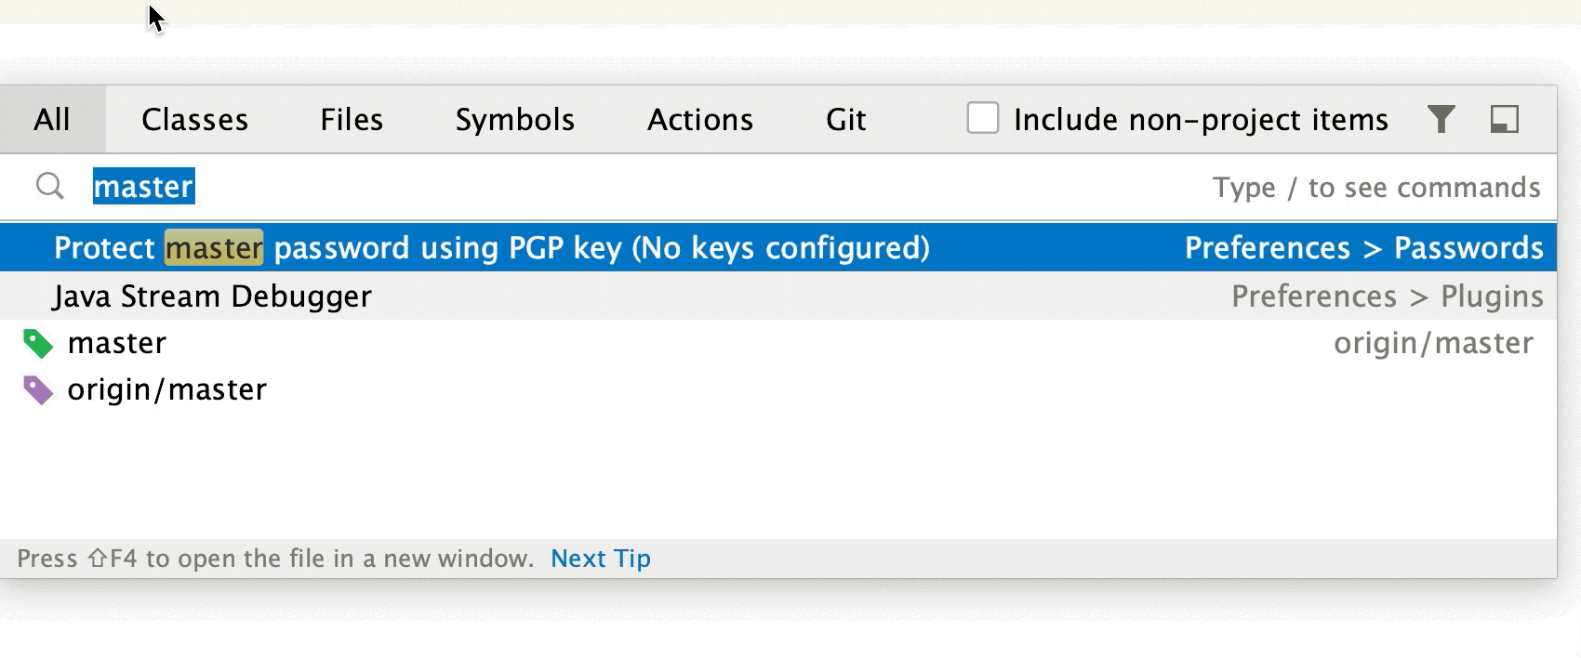Image resolution: width=1581 pixels, height=658 pixels.
Task: Open the Next Tip link
Action: [599, 558]
